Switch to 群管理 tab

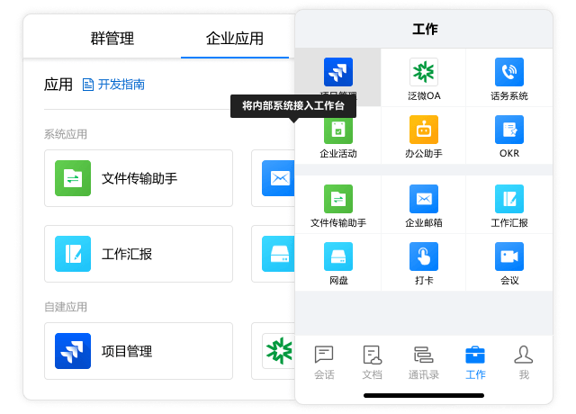(x=112, y=38)
